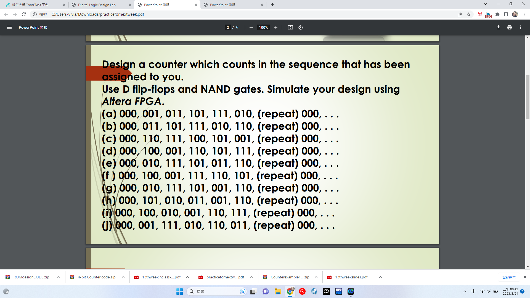Rotate the PDF page
The image size is (530, 298).
point(300,27)
